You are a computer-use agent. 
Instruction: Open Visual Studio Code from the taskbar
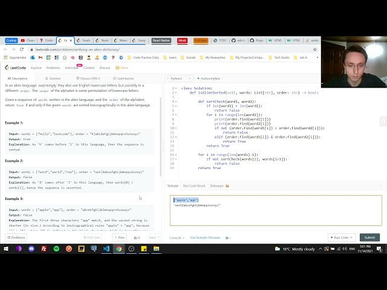(106, 249)
